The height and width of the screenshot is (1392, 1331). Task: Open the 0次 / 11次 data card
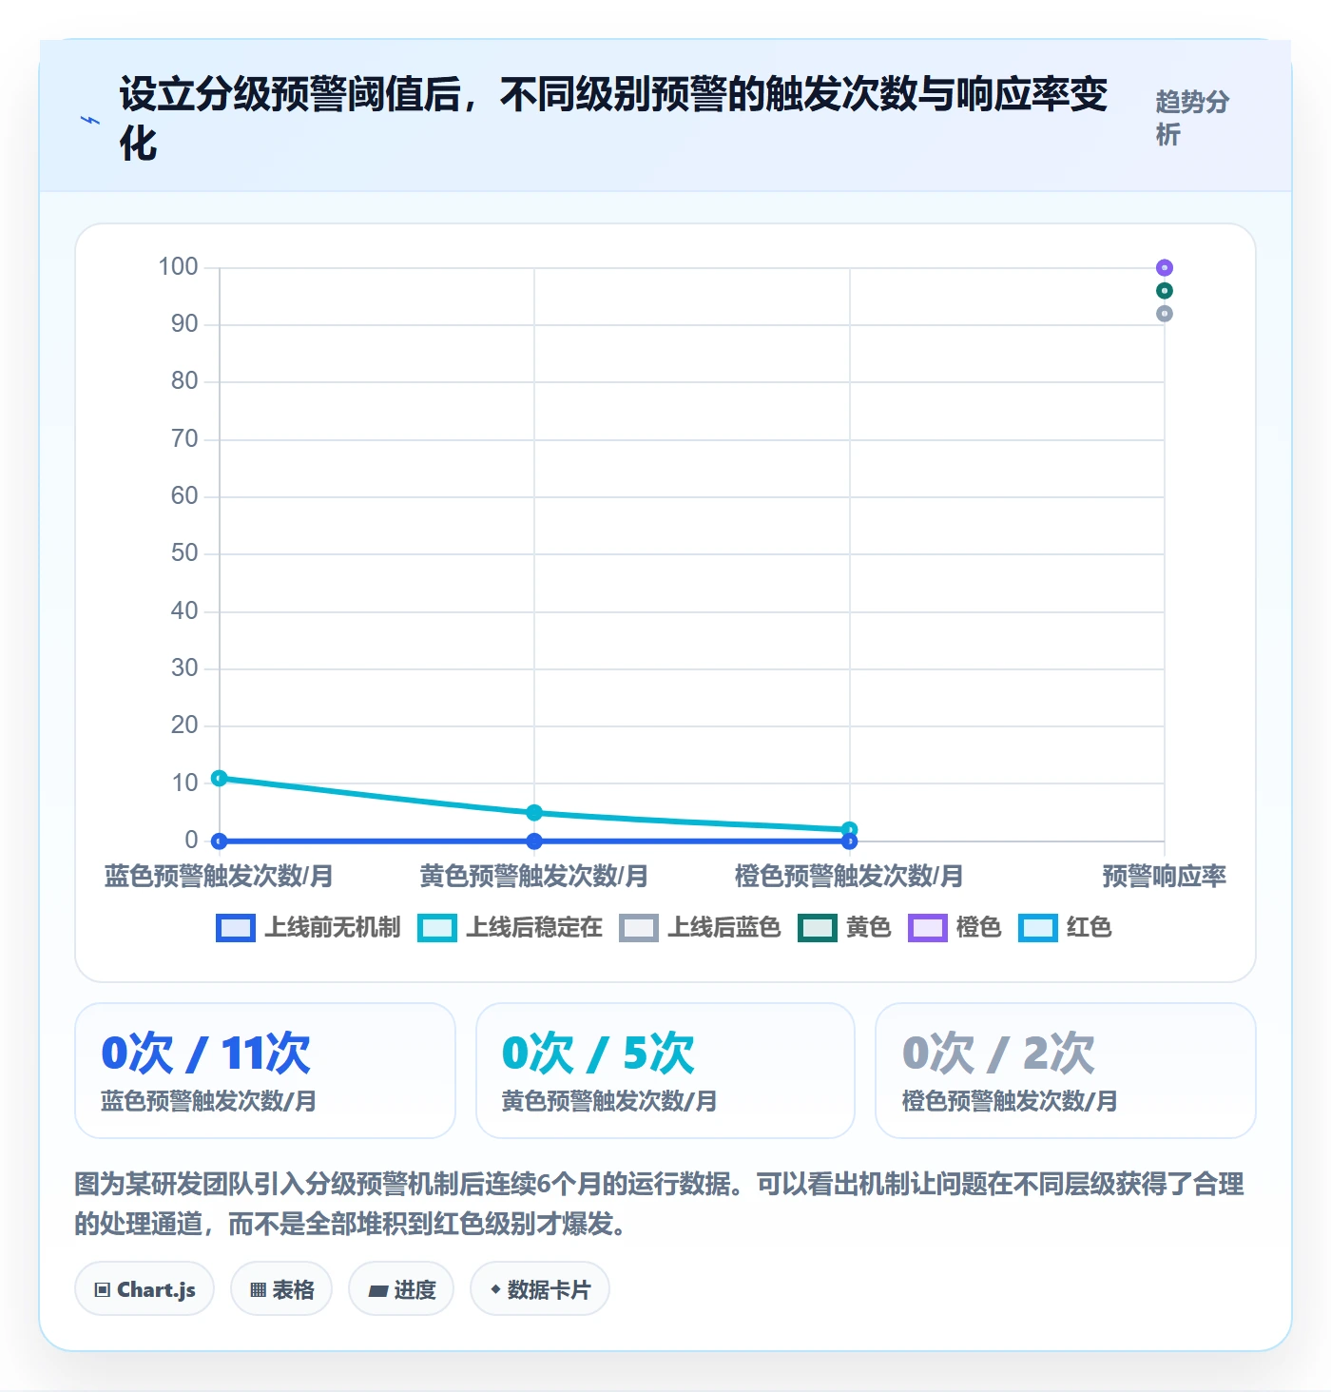coord(265,1071)
